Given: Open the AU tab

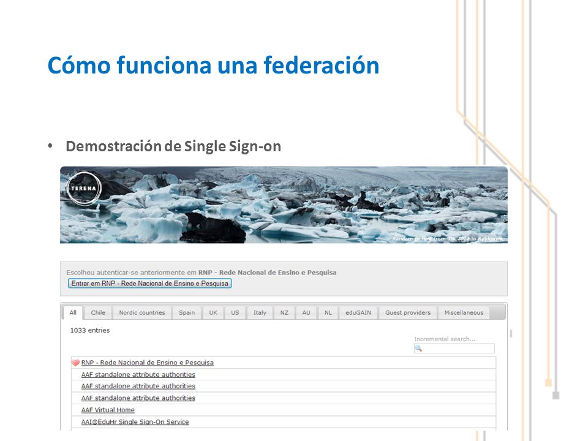Looking at the screenshot, I should click(x=306, y=312).
